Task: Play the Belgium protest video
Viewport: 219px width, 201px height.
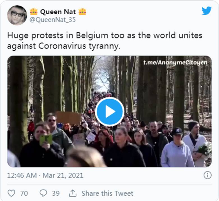Action: [109, 111]
